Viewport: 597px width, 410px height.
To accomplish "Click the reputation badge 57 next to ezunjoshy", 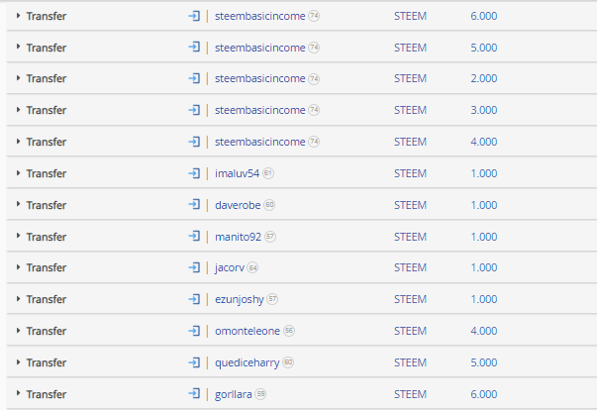I will [x=272, y=299].
